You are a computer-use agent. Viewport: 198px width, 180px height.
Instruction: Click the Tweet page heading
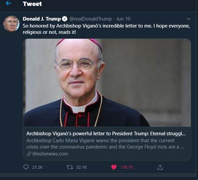click(32, 4)
